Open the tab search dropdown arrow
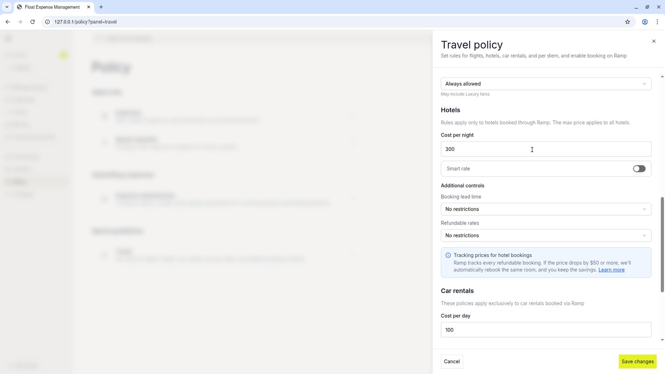Screen dimensions: 665x374 pyautogui.click(x=7, y=7)
